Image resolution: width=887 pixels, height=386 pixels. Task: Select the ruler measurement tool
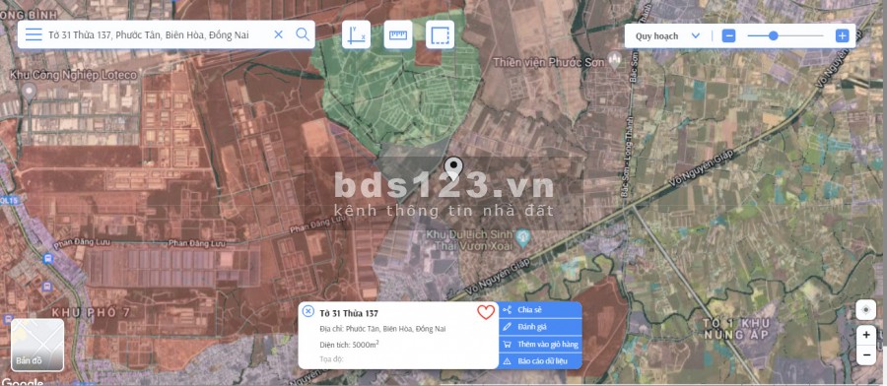click(x=398, y=34)
